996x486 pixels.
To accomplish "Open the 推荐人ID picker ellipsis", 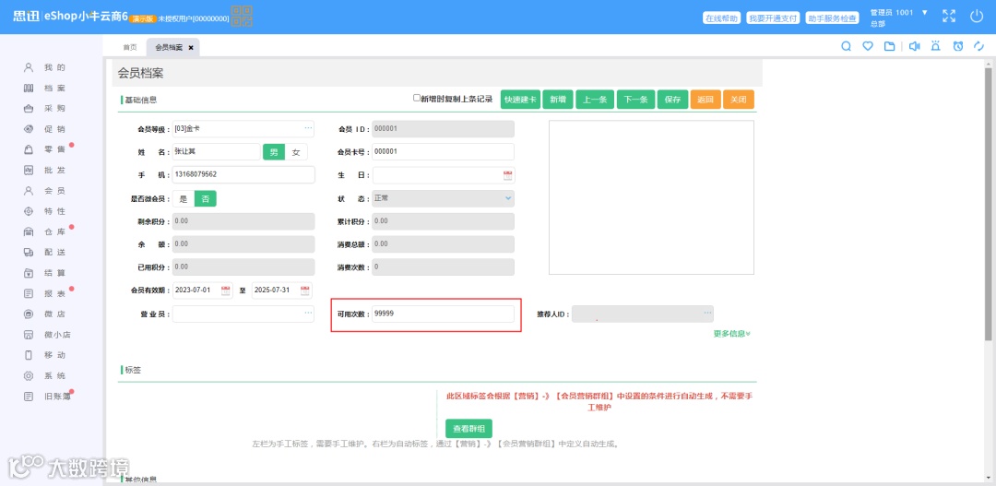I will click(x=707, y=314).
